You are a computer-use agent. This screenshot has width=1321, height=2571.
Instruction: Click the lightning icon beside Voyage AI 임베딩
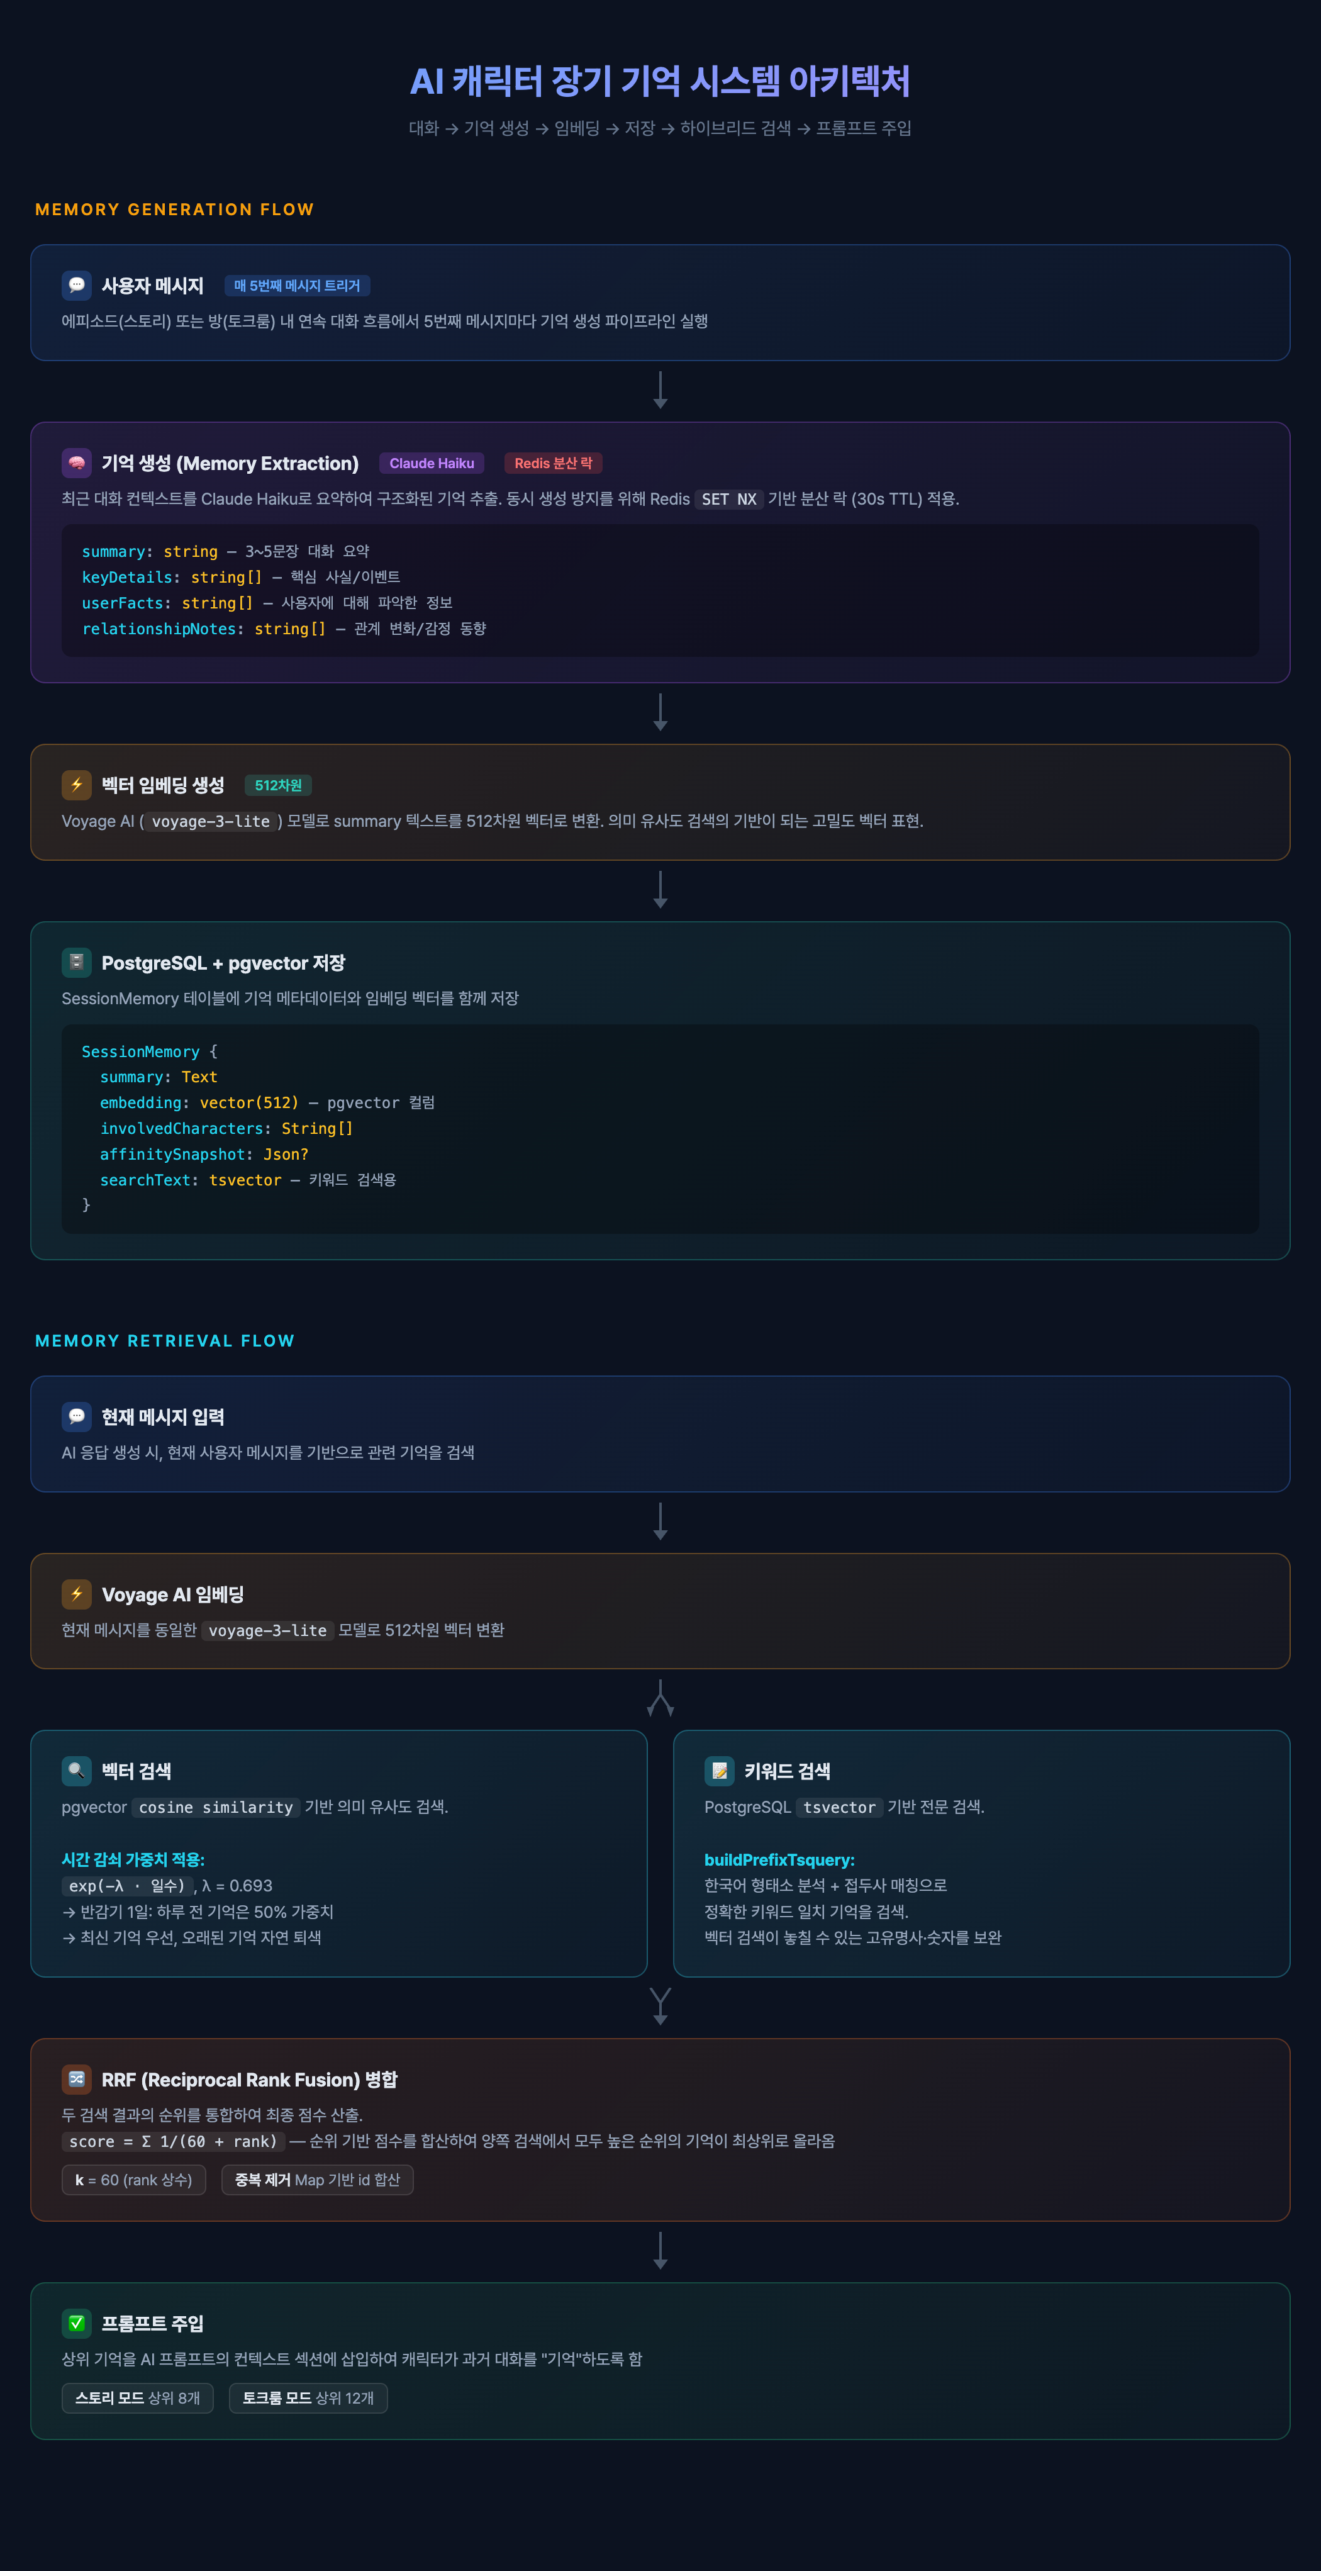click(77, 1594)
